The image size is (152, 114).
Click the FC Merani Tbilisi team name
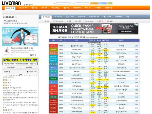point(121,101)
